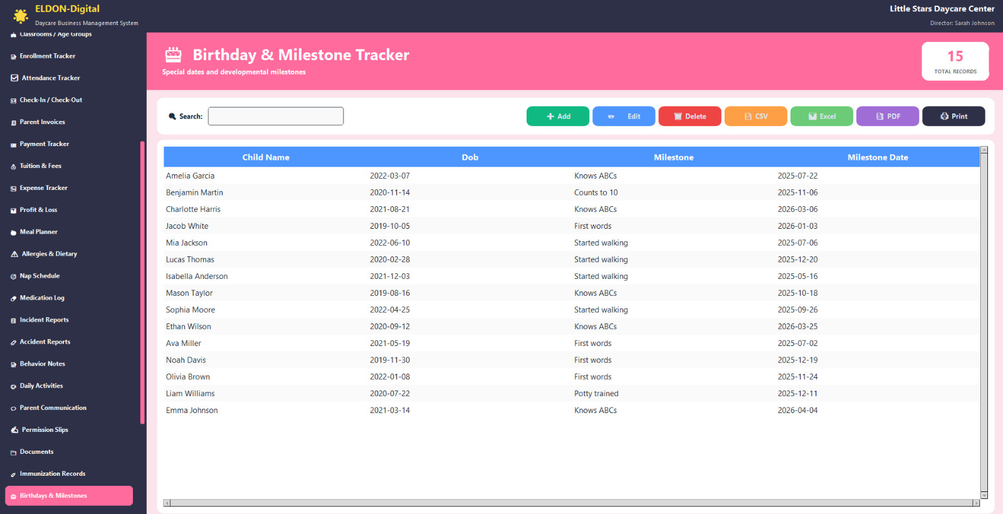
Task: Click the 15 Total Records card
Action: 955,61
